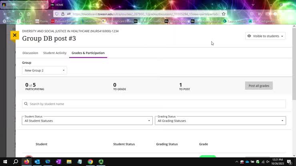Open the Student Status filter dropdown
Image resolution: width=296 pixels, height=166 pixels.
click(x=87, y=121)
